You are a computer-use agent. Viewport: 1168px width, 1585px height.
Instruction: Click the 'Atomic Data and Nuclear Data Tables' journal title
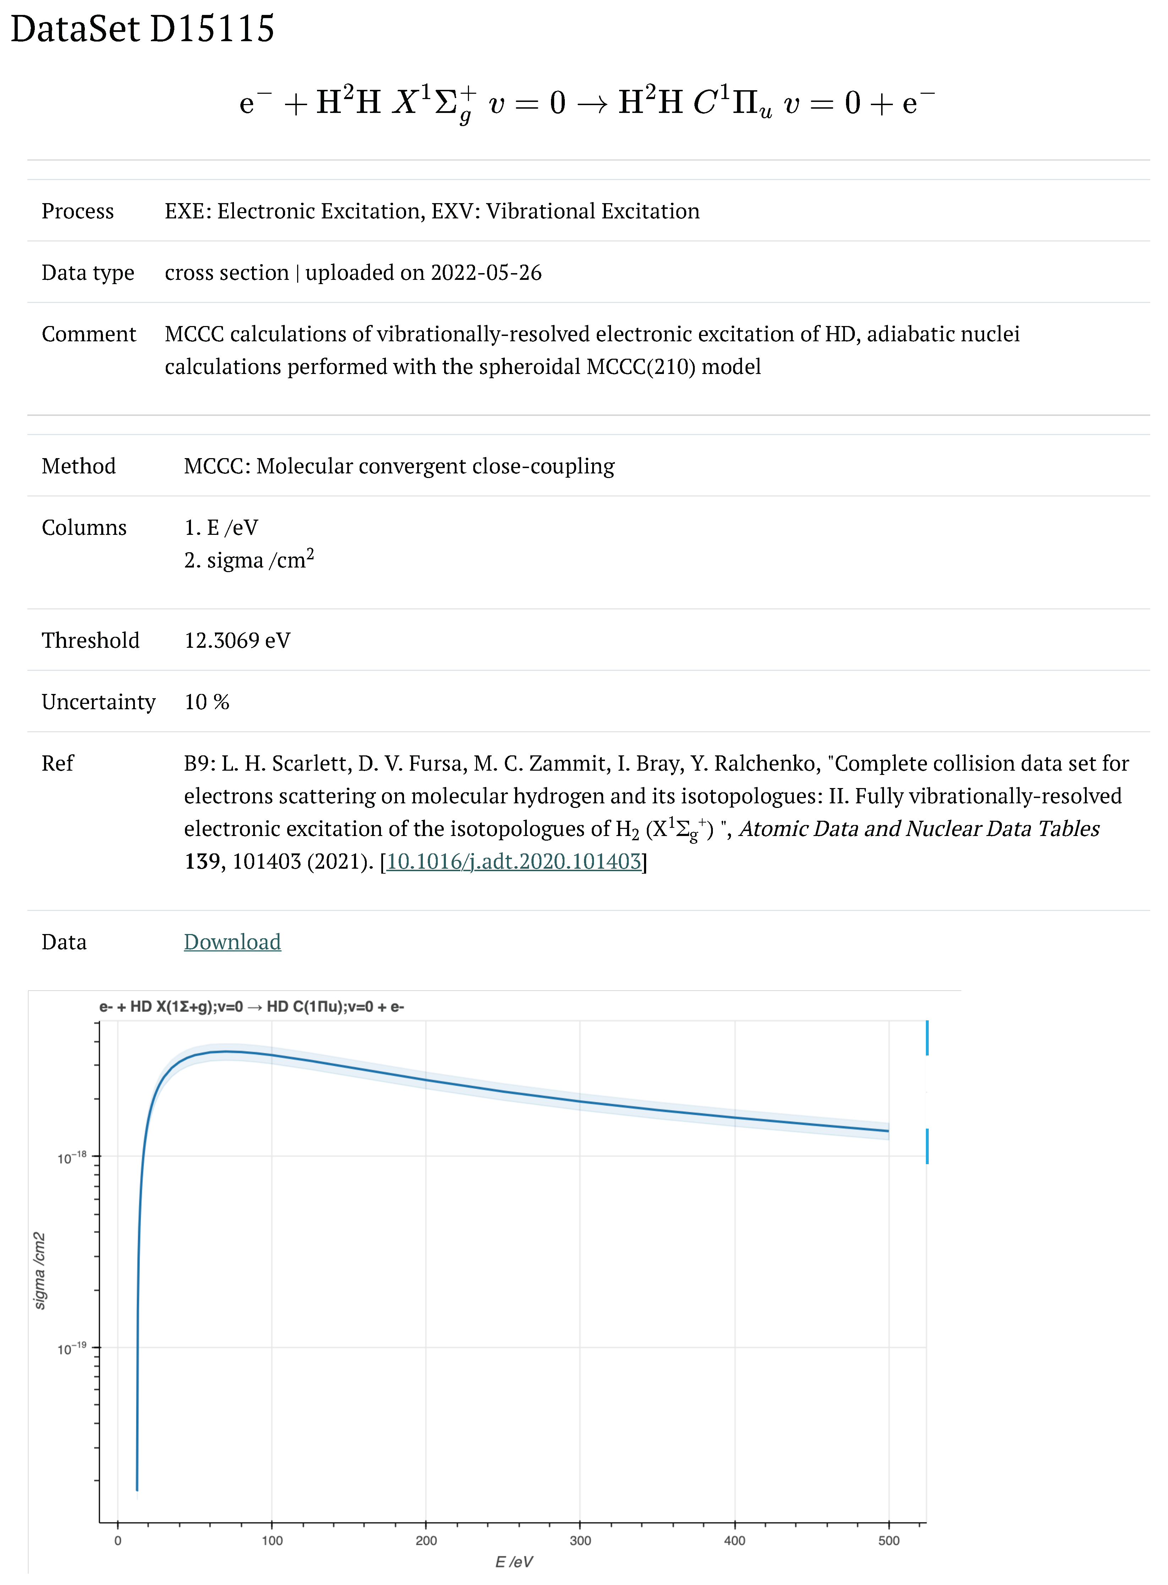point(919,828)
